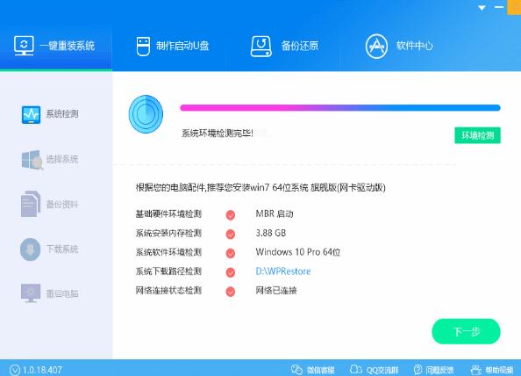The height and width of the screenshot is (376, 521).
Task: Click the 网络连接状态检测 label
Action: [x=168, y=291]
